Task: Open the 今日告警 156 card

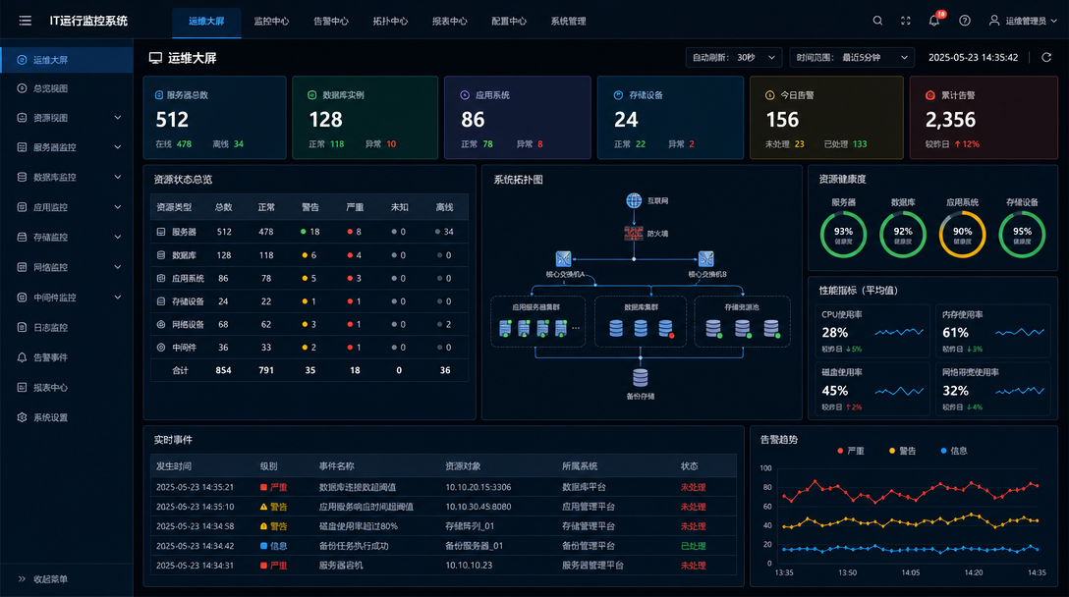Action: click(826, 118)
